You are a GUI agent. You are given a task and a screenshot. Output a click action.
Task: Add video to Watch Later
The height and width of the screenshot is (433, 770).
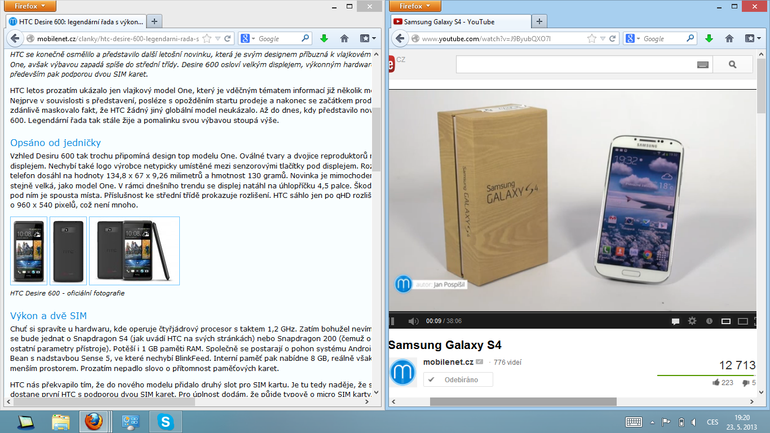(710, 321)
